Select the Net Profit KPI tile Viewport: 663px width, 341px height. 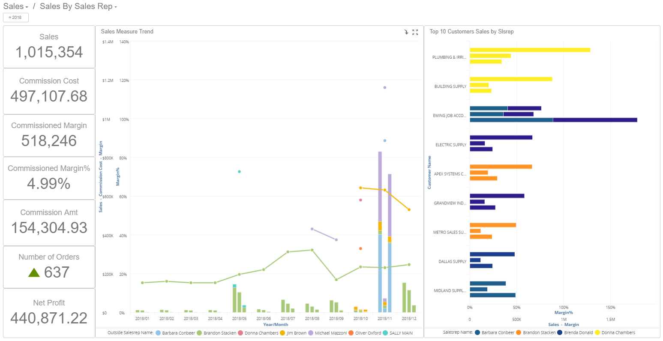[49, 311]
